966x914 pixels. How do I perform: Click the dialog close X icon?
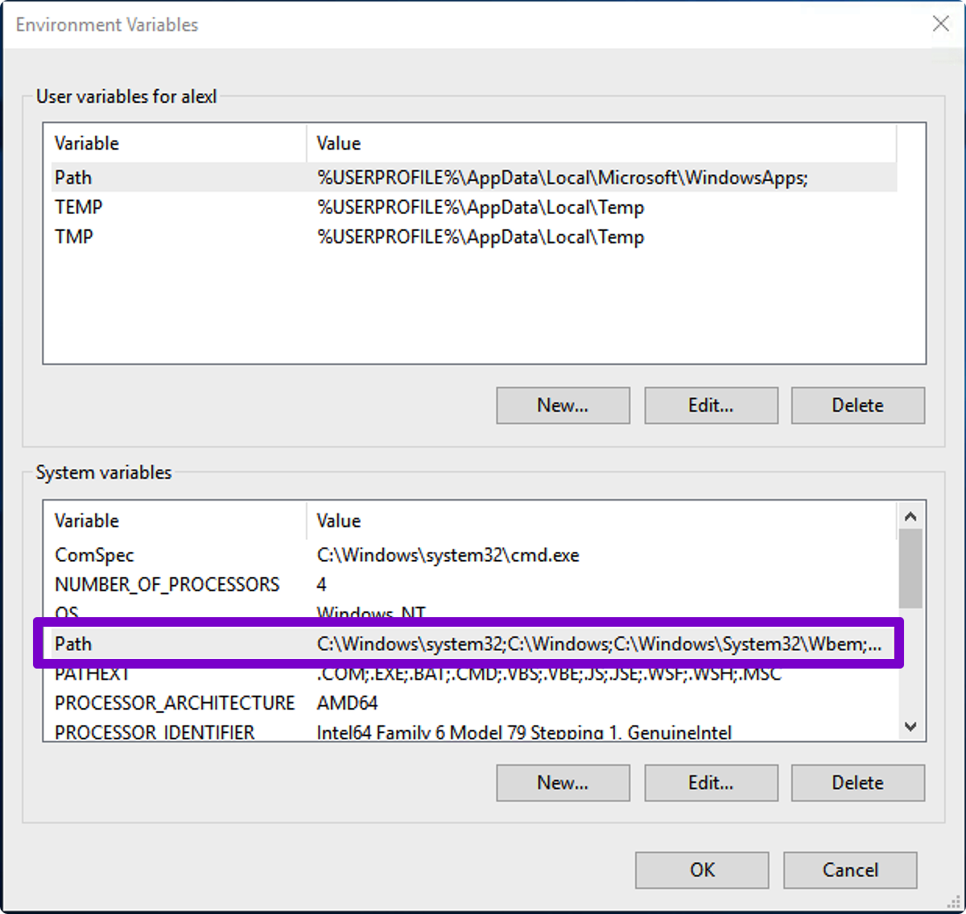pyautogui.click(x=940, y=24)
